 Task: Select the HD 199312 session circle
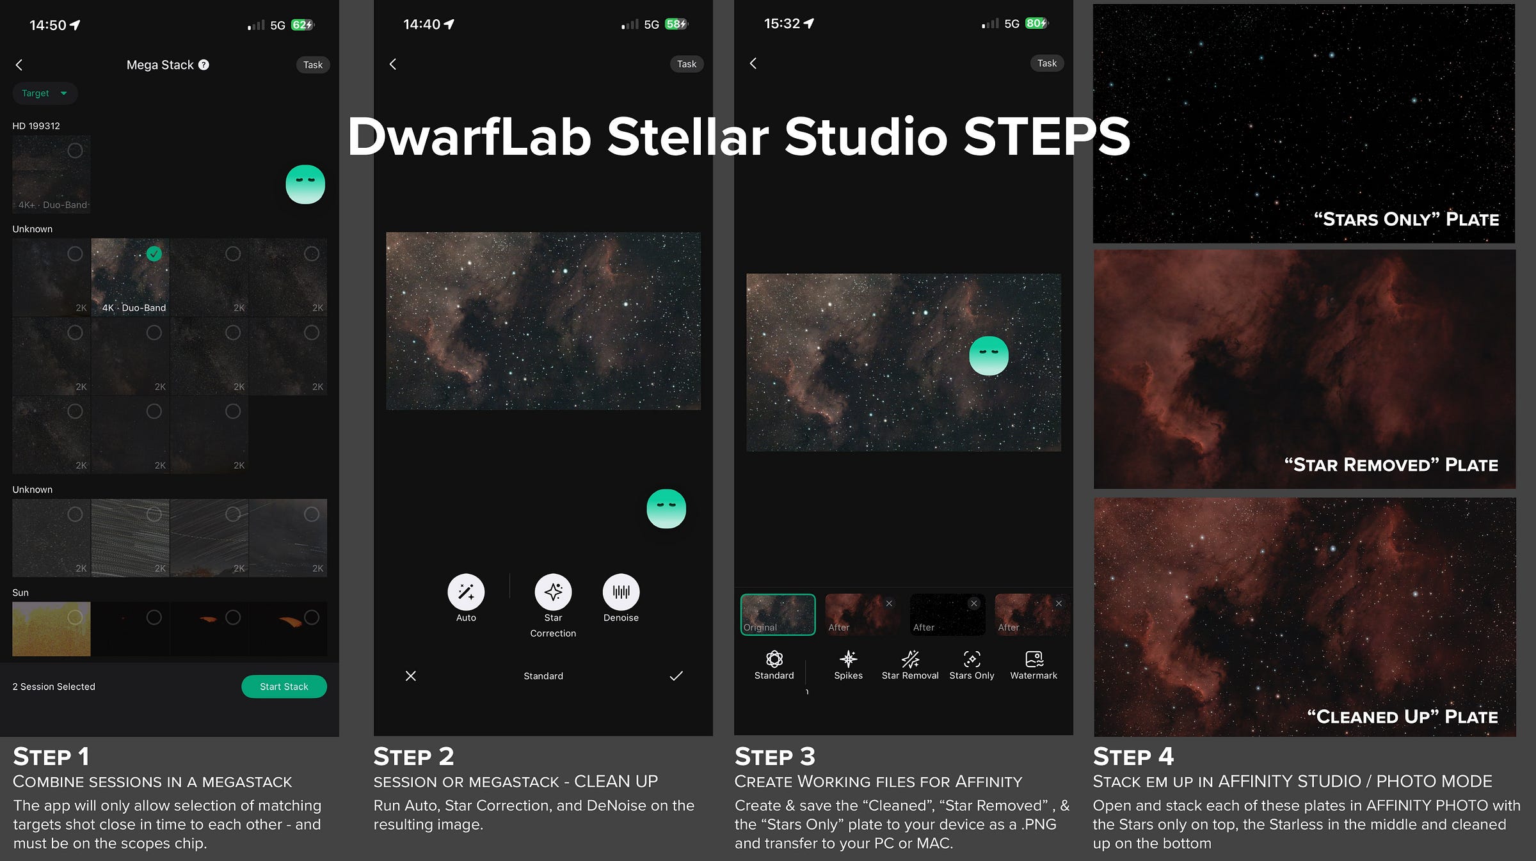[75, 150]
